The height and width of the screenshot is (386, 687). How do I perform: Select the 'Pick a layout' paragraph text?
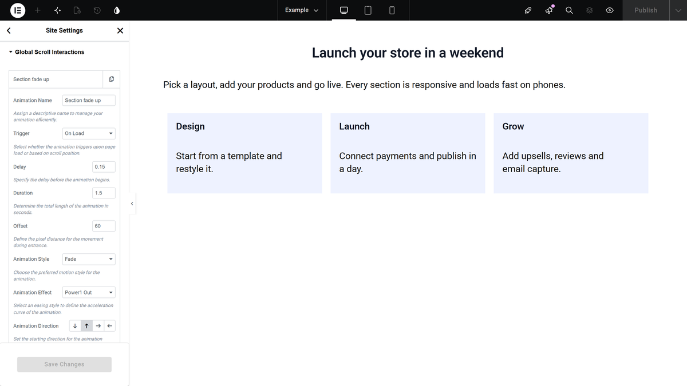pos(364,85)
